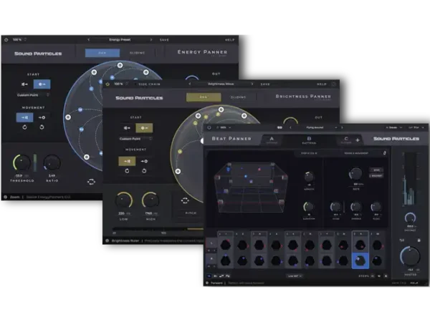Click lock icon above MASTER knob
Screen dimensions: 430x322
click(419, 240)
